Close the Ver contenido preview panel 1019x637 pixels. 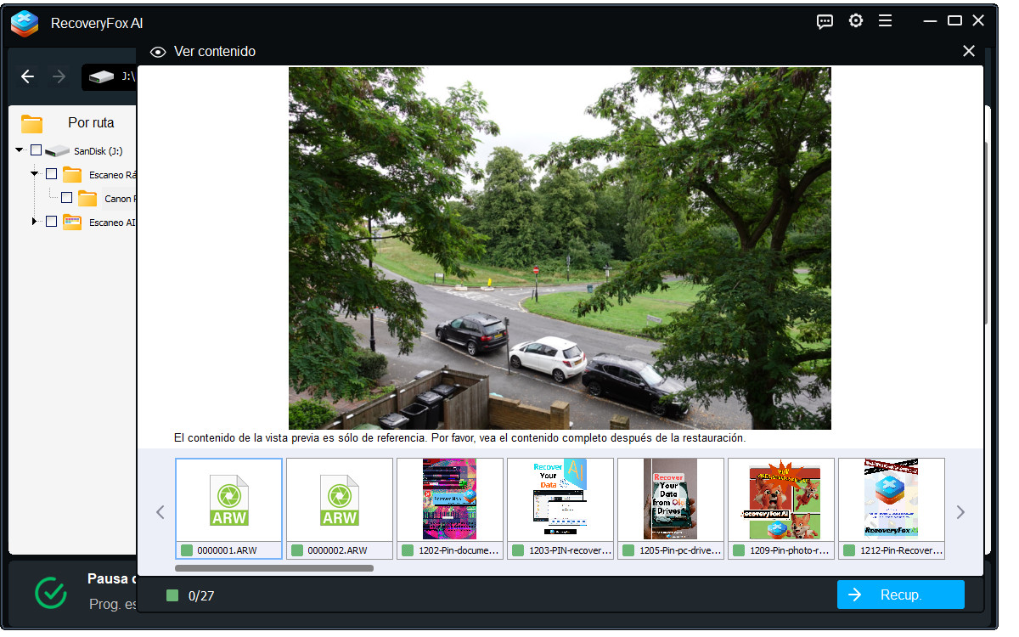968,52
